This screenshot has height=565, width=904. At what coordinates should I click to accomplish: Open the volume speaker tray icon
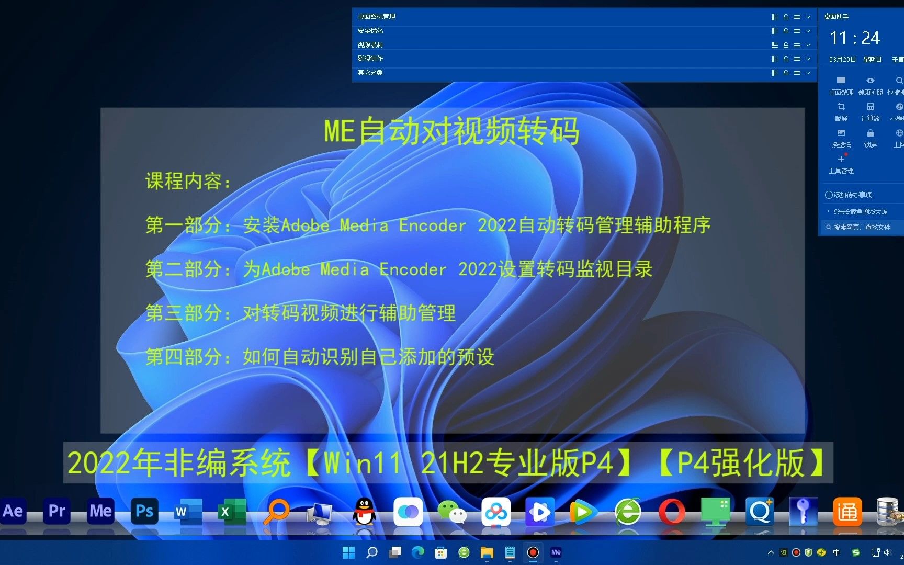[887, 552]
